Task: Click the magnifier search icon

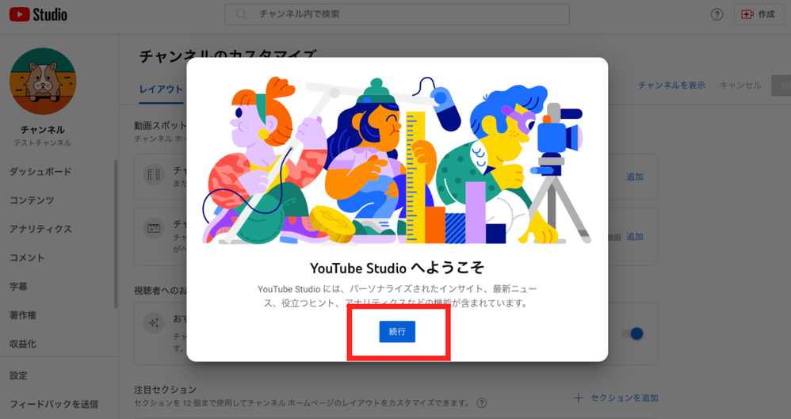Action: pos(242,14)
